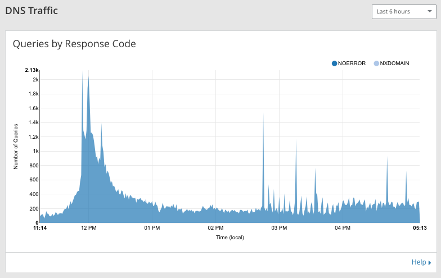The height and width of the screenshot is (278, 441).
Task: Open the Last 6 hours dropdown
Action: [404, 12]
